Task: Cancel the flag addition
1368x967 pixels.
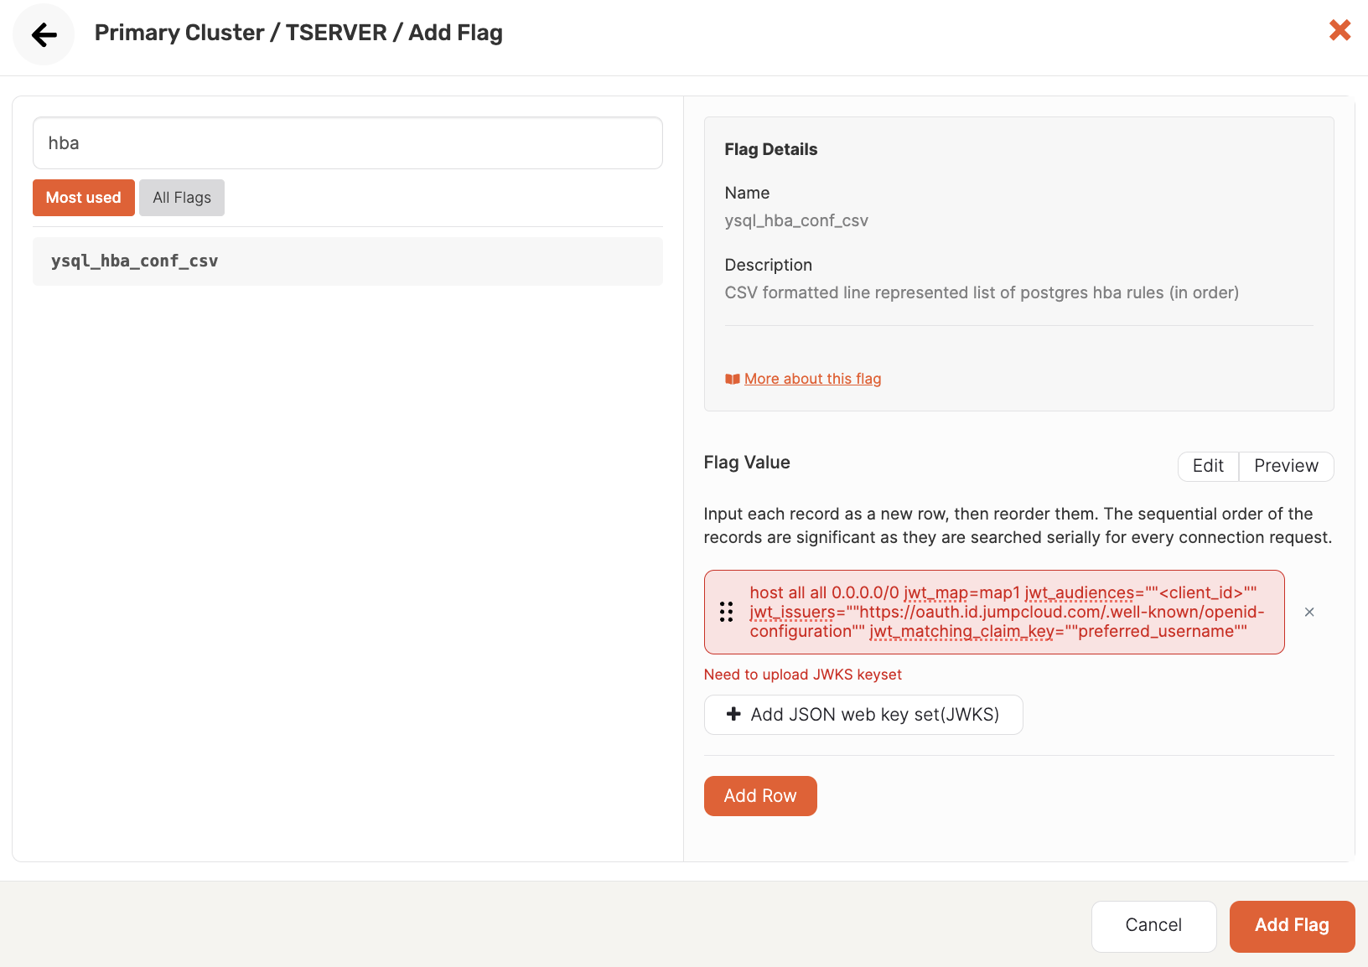Action: pyautogui.click(x=1153, y=925)
